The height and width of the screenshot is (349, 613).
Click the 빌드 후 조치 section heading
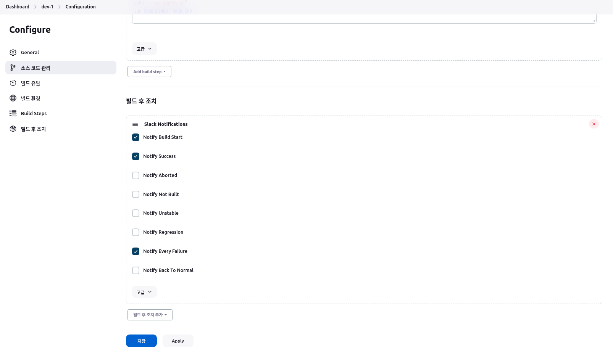coord(141,101)
